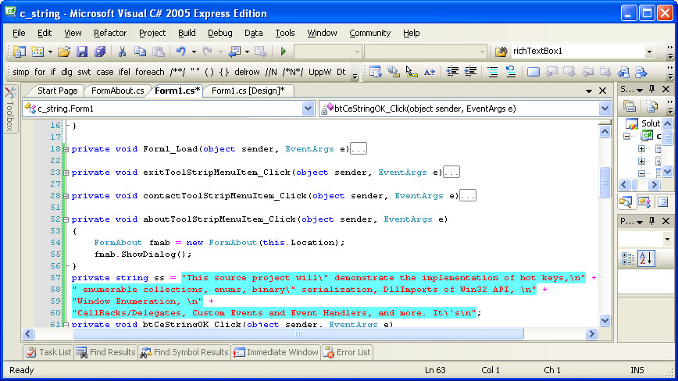Expand the collapsed Form1_Load method
This screenshot has height=381, width=678.
tap(66, 149)
